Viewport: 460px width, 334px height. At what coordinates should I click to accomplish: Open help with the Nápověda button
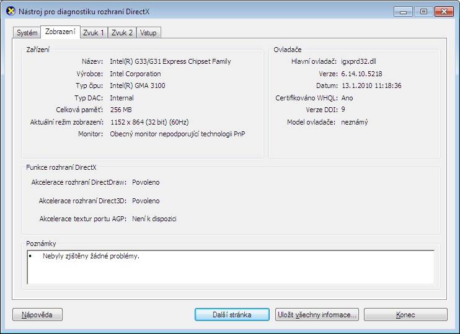(37, 315)
